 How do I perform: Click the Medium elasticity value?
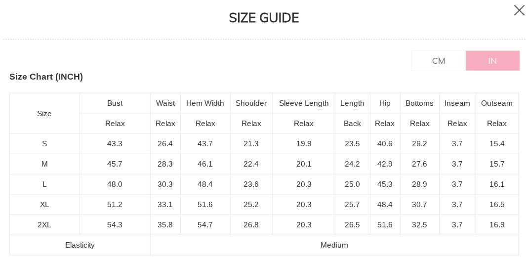pos(334,245)
